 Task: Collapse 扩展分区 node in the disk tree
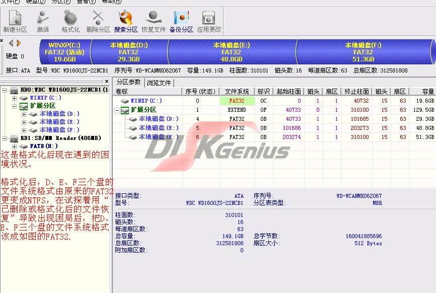coord(14,106)
